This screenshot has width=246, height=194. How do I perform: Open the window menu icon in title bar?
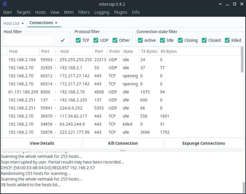(5, 4)
